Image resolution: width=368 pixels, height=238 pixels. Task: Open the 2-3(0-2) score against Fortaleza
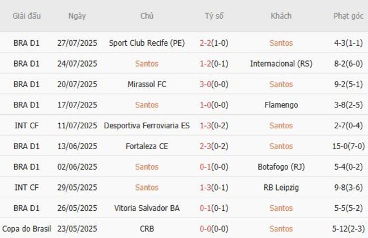tap(214, 146)
